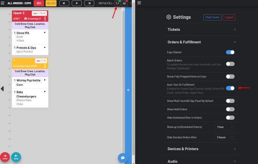Open options menu on Upper 2 ticket
This screenshot has width=258, height=164.
[45, 18]
